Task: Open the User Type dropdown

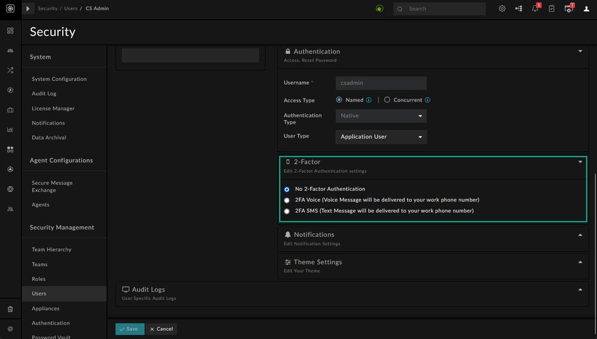Action: pyautogui.click(x=381, y=137)
